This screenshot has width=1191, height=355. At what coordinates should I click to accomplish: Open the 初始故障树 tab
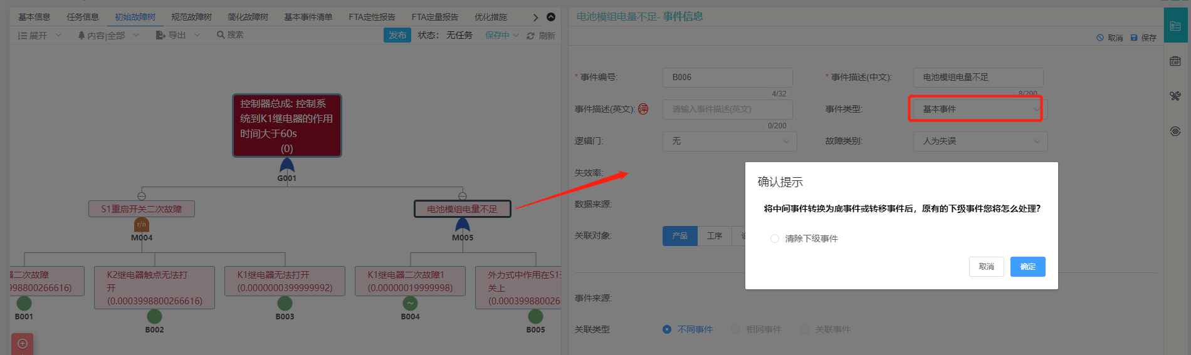135,17
